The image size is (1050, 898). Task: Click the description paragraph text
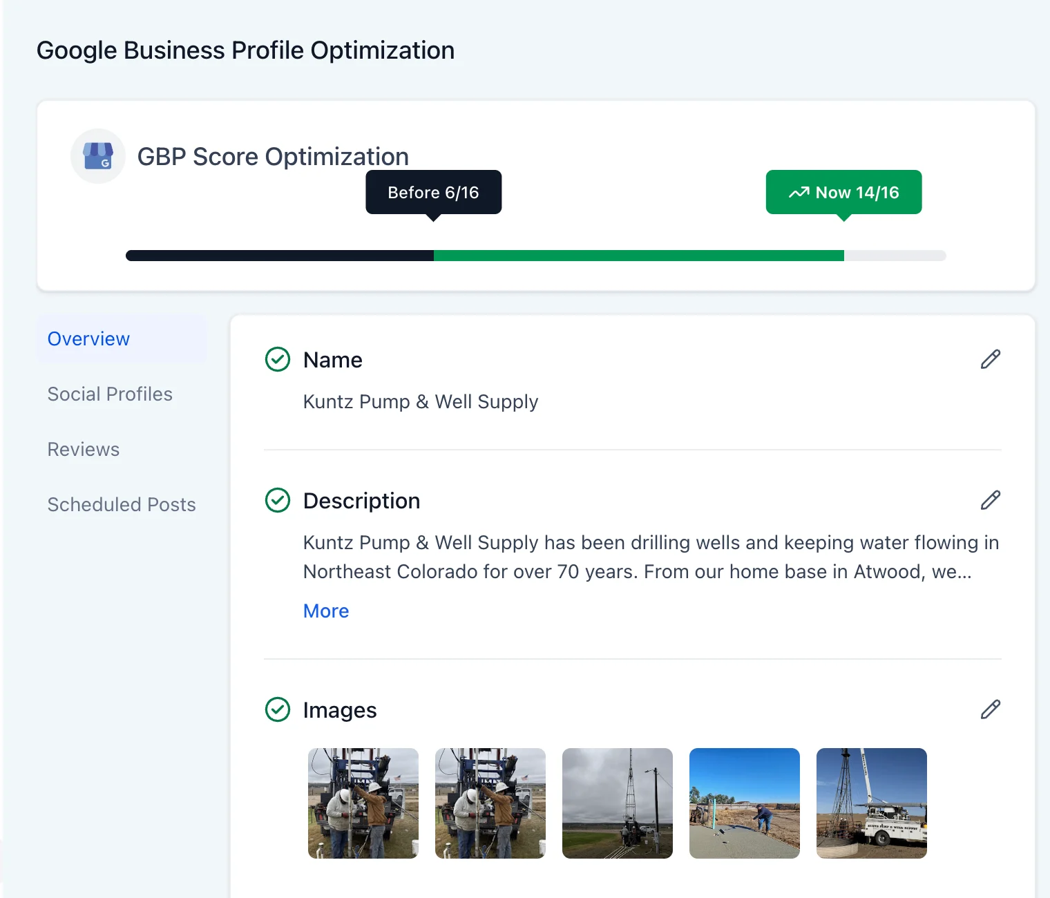coord(651,557)
